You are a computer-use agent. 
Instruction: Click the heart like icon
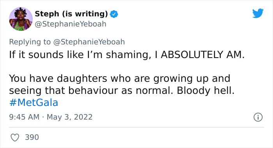pyautogui.click(x=15, y=137)
